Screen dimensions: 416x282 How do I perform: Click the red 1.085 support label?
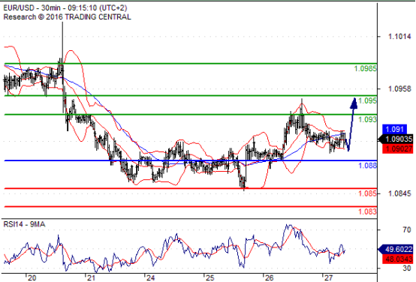367,193
